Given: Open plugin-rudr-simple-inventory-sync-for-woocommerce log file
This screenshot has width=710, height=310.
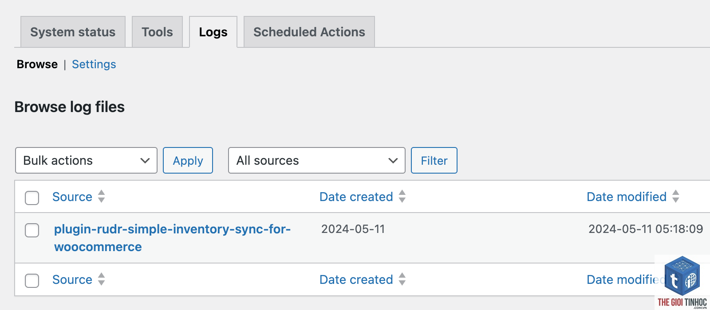Looking at the screenshot, I should pyautogui.click(x=172, y=238).
